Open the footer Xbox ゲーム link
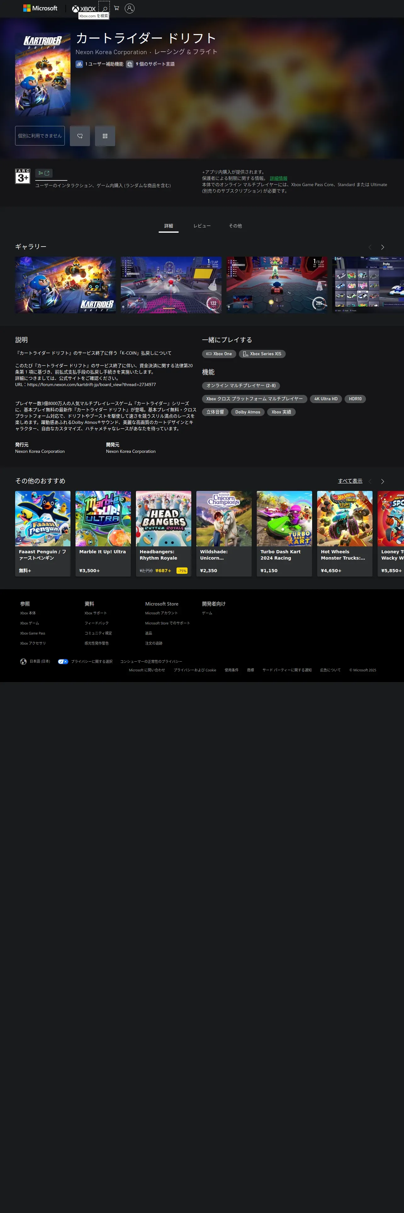Screen dimensions: 404x1213 (x=30, y=623)
